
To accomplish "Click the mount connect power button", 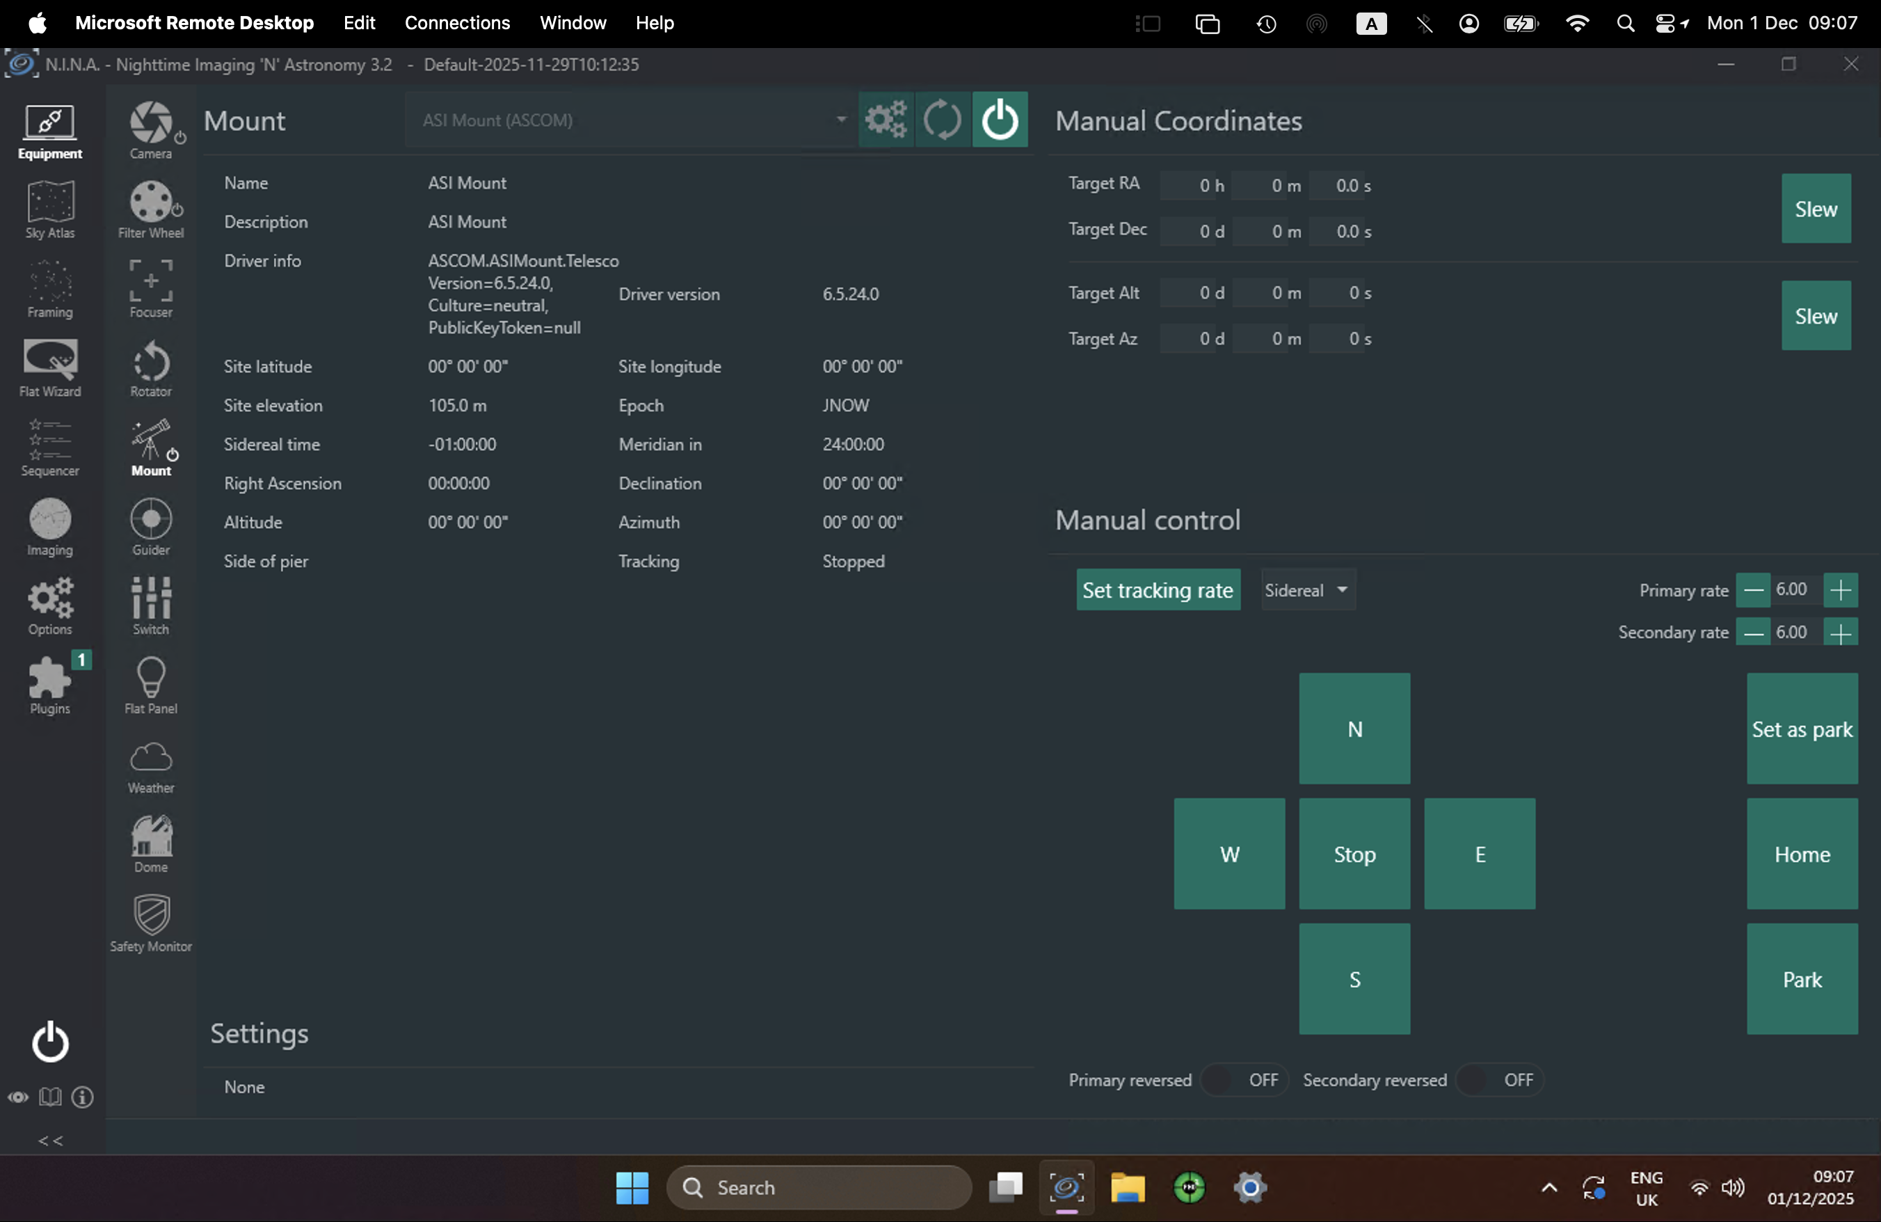I will click(x=999, y=120).
